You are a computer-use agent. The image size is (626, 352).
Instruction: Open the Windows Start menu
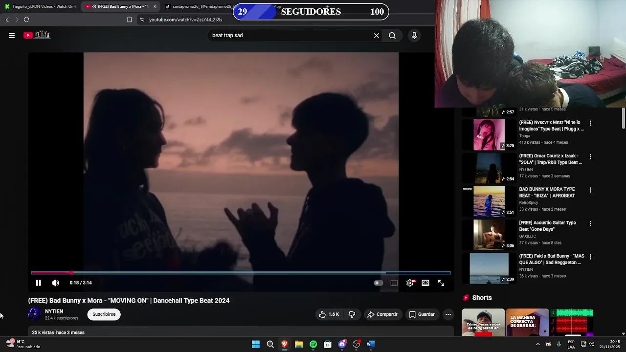(256, 344)
